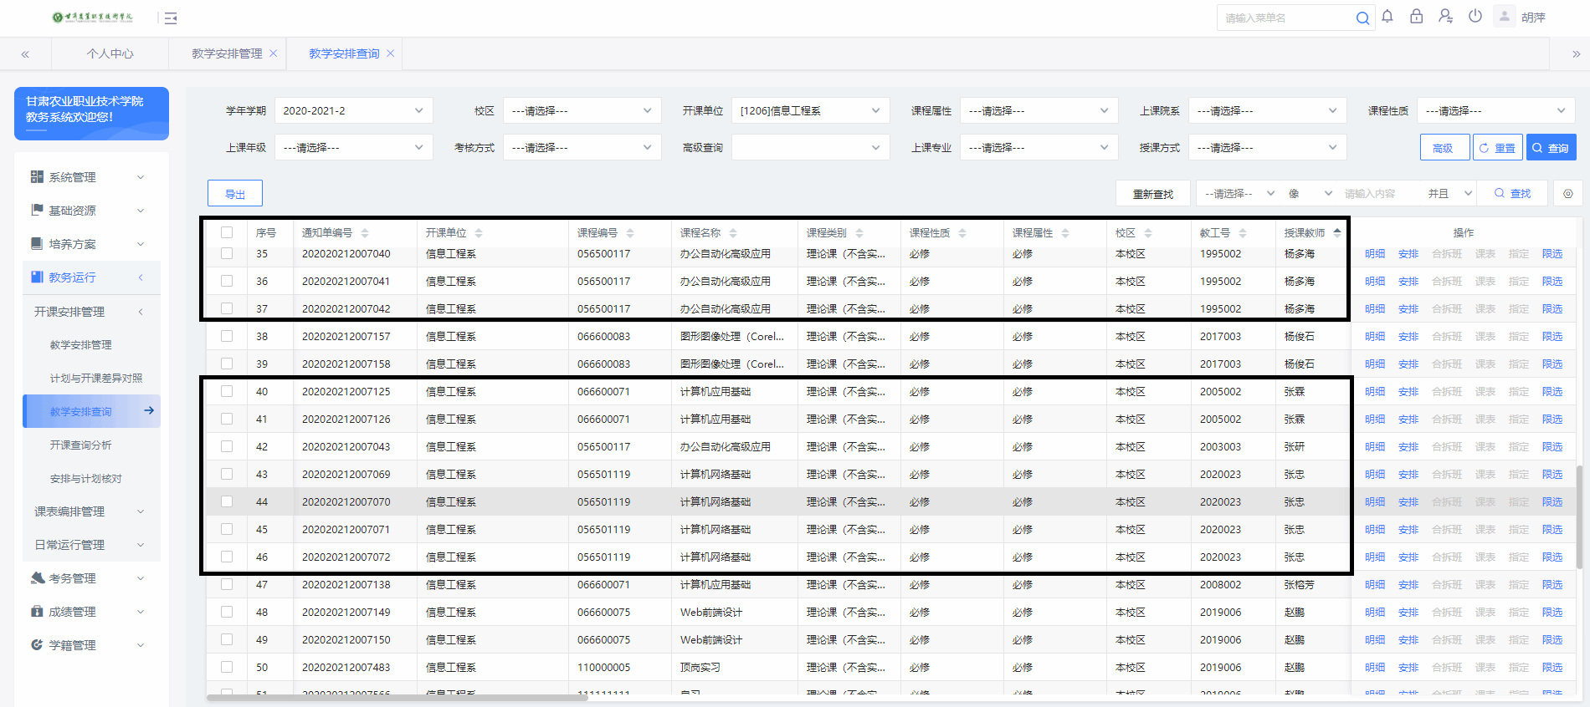Click the power logout icon
The image size is (1590, 707).
coord(1475,17)
